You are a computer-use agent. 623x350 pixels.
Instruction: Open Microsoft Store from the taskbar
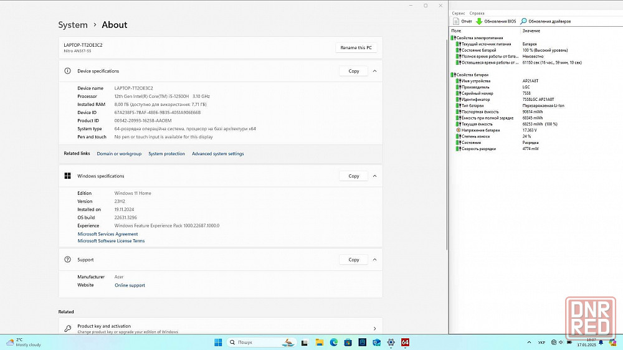point(348,343)
